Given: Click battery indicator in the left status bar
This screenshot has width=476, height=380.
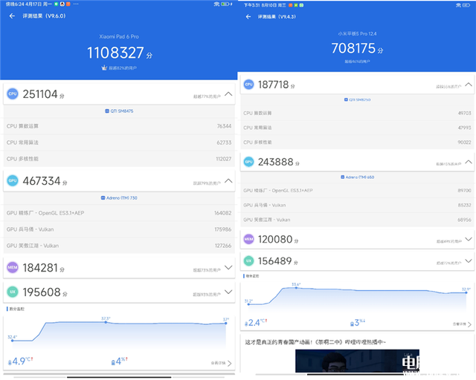Looking at the screenshot, I should pos(226,4).
